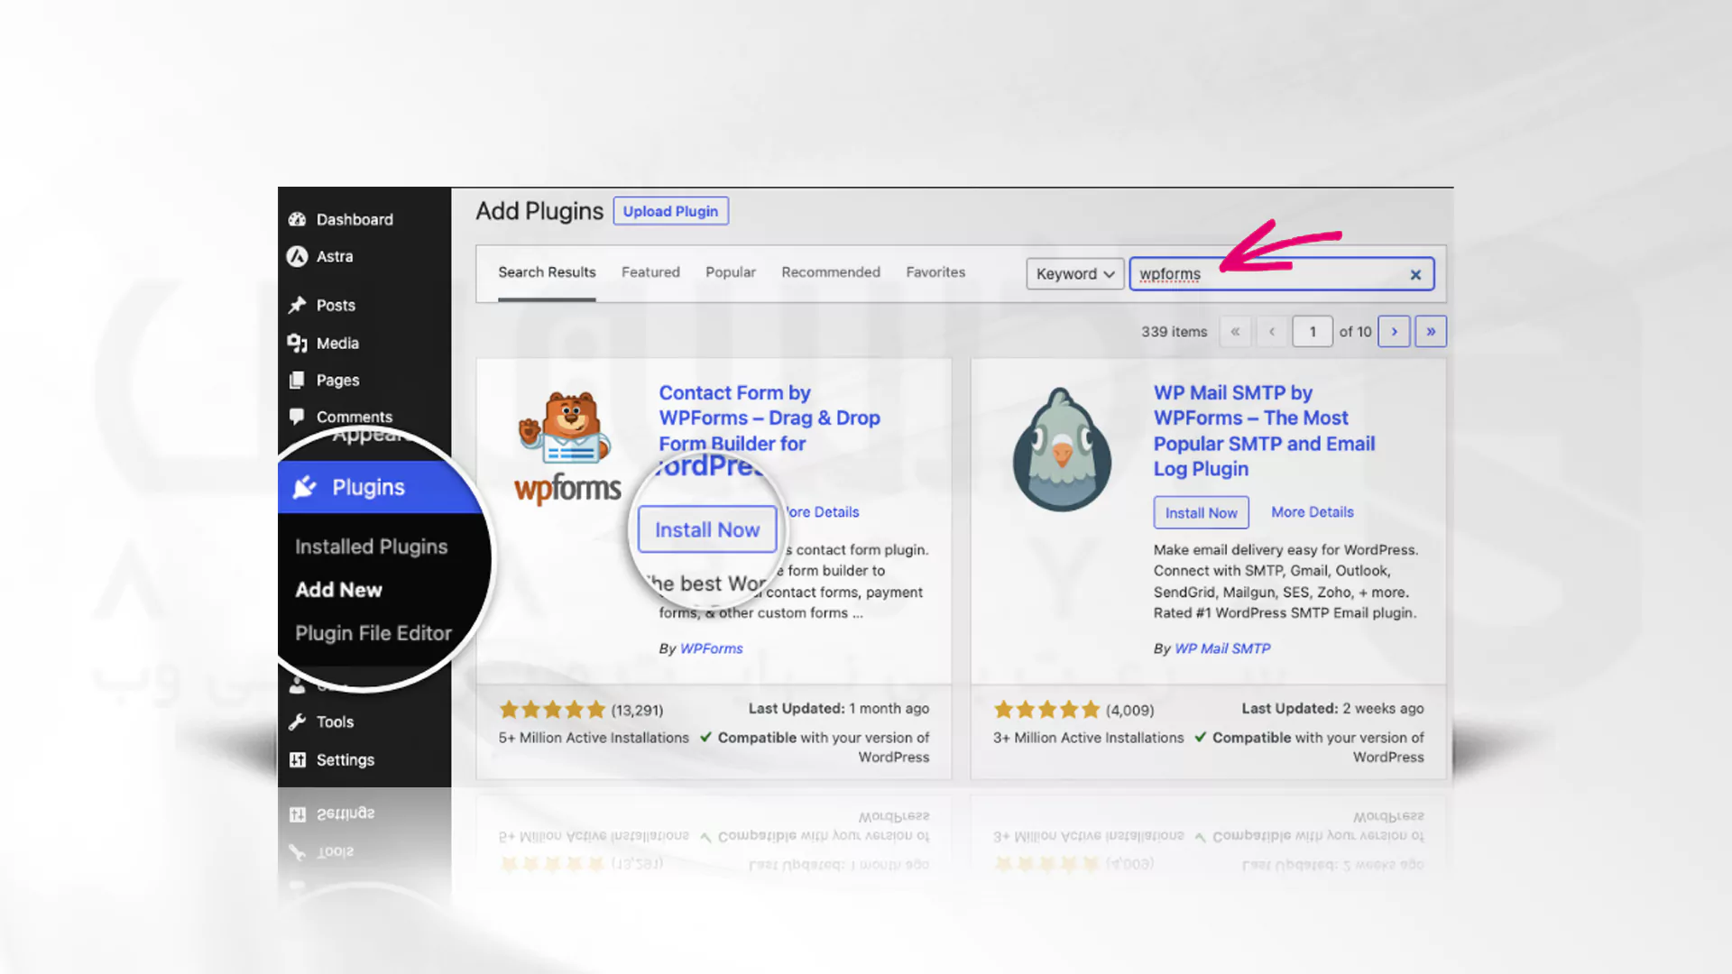The height and width of the screenshot is (974, 1732).
Task: Click '5+ Million Active Installations' text
Action: (x=594, y=738)
